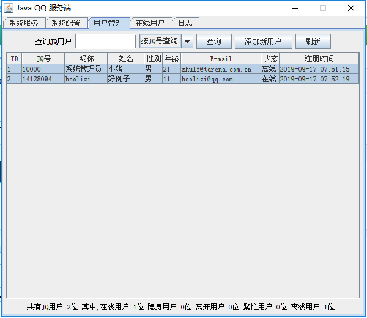Select the JQ number cell 14128094
Viewport: 367px width, 318px height.
43,79
